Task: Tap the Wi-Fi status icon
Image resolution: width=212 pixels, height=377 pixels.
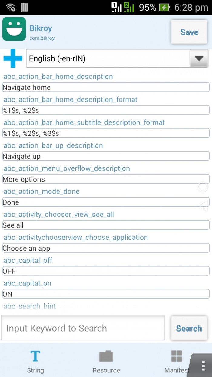Action: [x=11, y=7]
